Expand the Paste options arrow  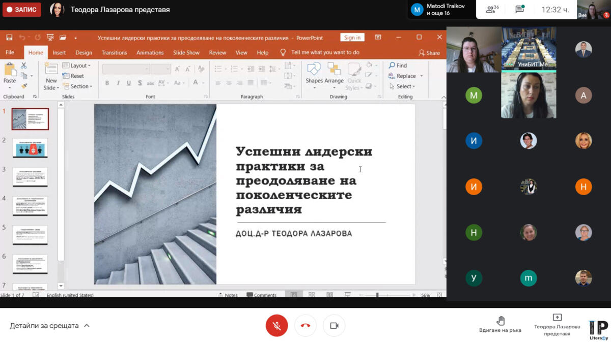(10, 88)
